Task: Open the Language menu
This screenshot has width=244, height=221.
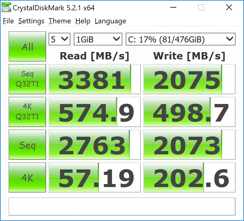Action: coord(110,21)
